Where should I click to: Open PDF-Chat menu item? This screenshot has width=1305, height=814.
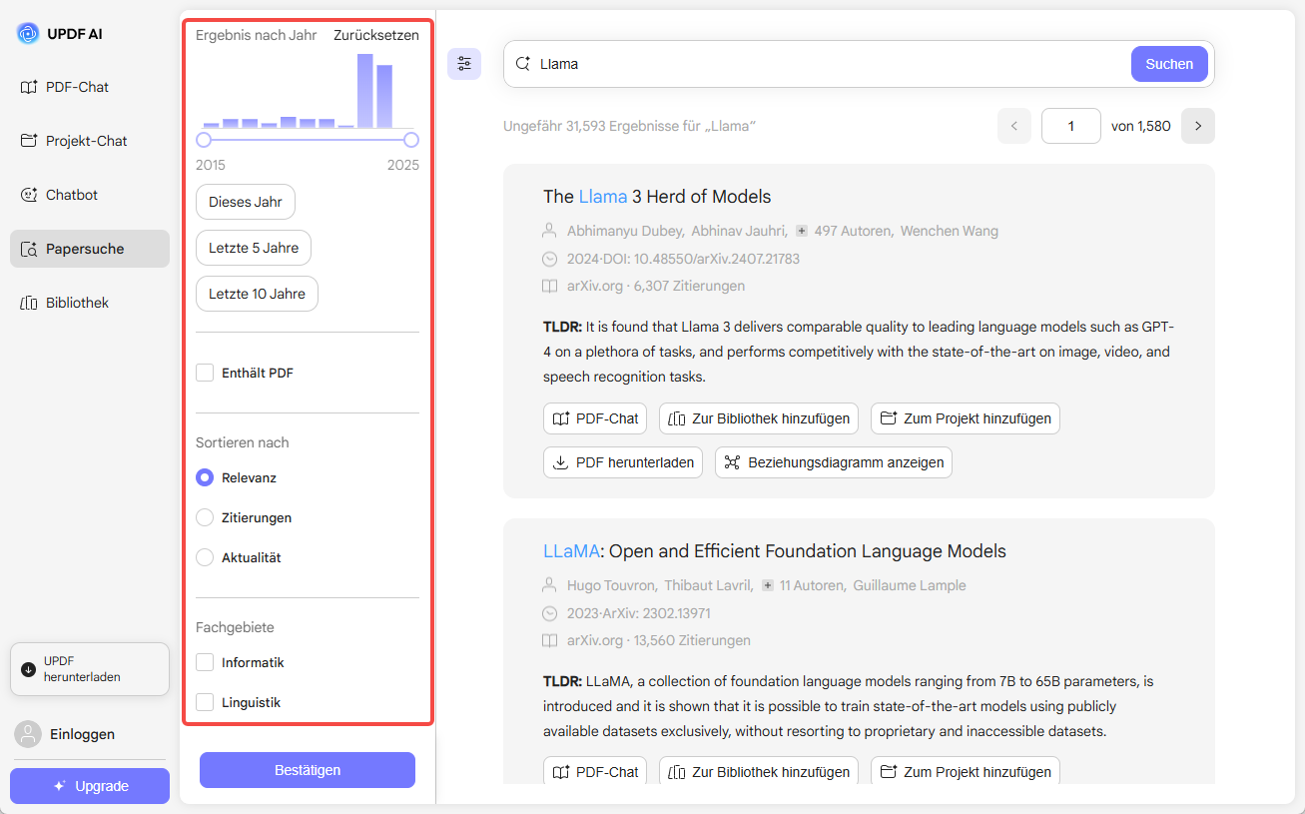pyautogui.click(x=90, y=87)
